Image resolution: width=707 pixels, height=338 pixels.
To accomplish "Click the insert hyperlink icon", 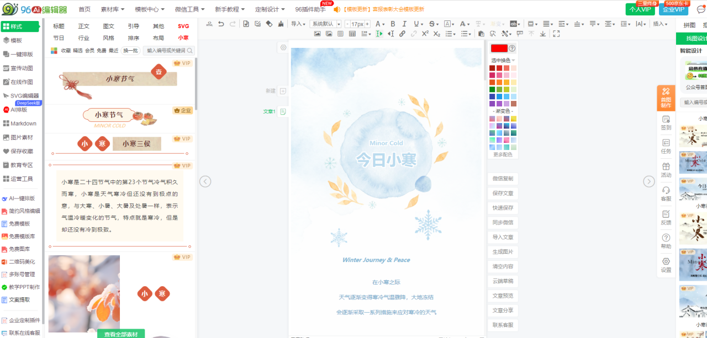I will coord(402,34).
